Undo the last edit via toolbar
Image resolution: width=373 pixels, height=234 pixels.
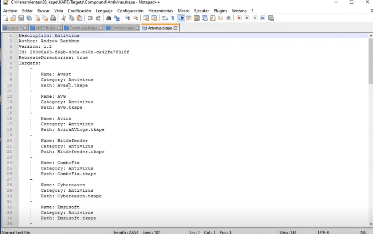tap(90, 18)
